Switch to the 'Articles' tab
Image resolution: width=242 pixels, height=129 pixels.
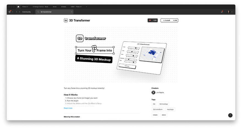tap(64, 7)
